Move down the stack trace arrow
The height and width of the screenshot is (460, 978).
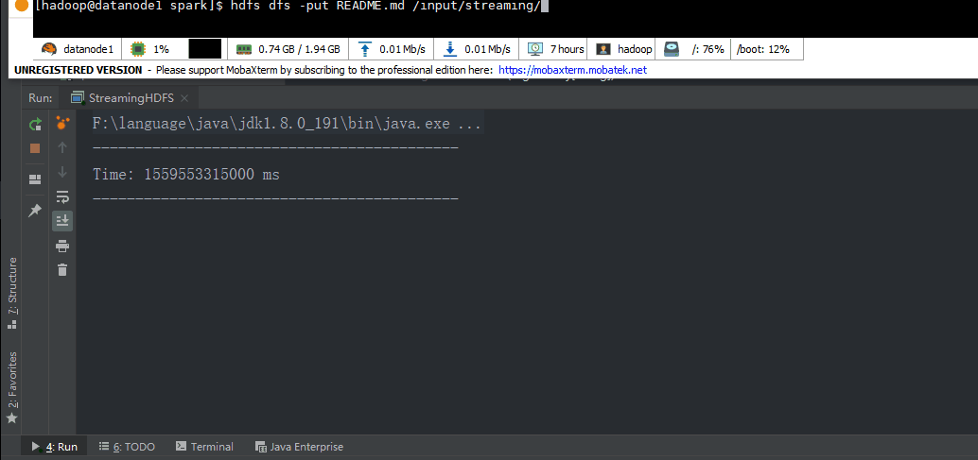click(x=62, y=173)
